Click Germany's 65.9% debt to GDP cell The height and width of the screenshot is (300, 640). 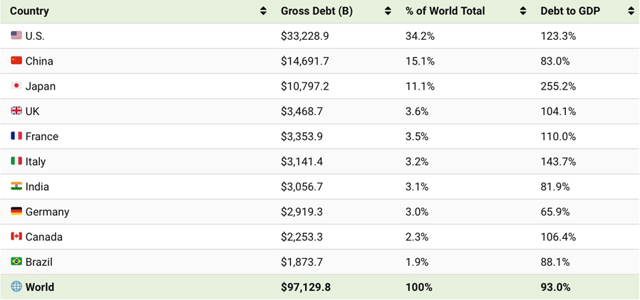pos(554,212)
